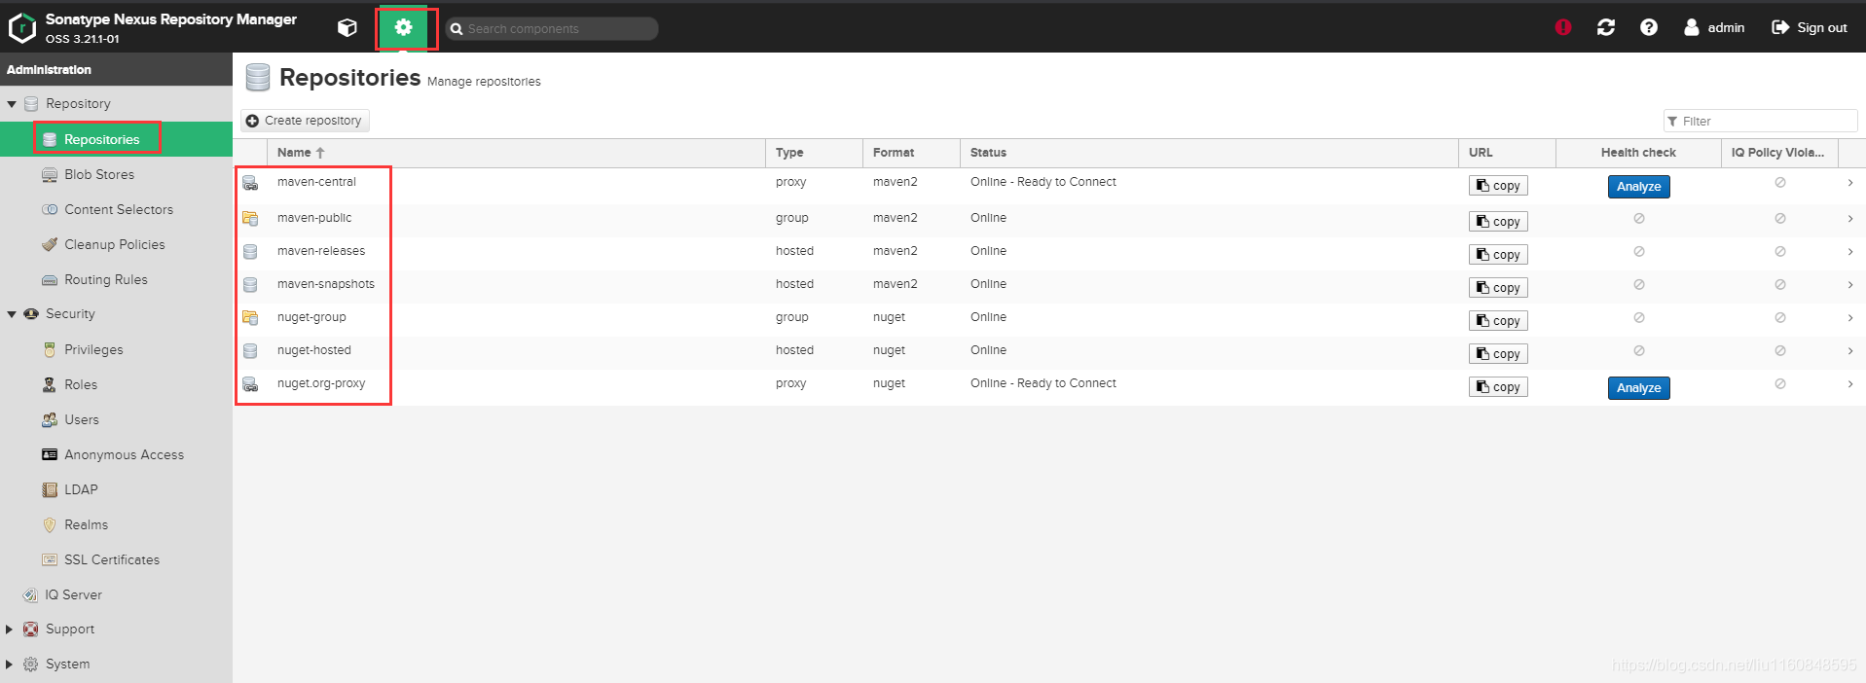Click the nuget.org-proxy repository icon

tap(250, 384)
